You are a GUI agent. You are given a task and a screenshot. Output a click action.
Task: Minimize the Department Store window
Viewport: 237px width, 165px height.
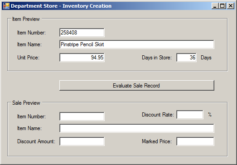pos(215,6)
